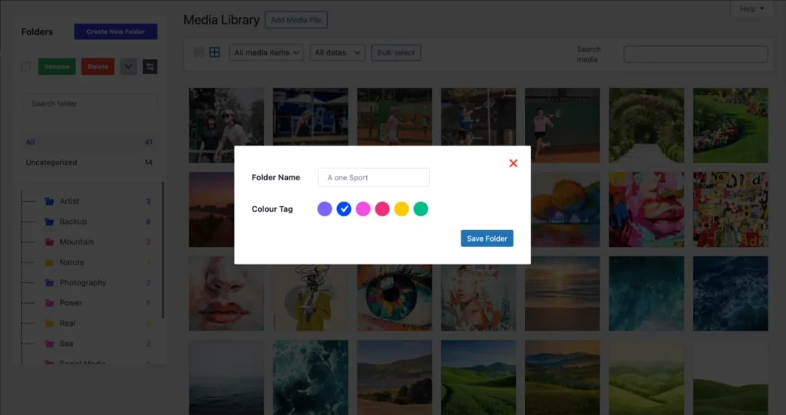Select the hot pink colour tag
The image size is (786, 415).
[x=382, y=209]
